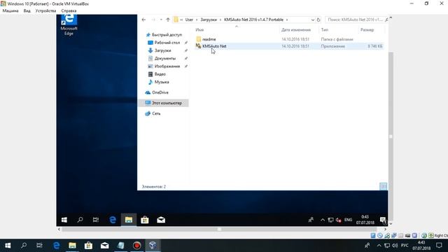
Task: Launch Edge from the host taskbar
Action: pyautogui.click(x=56, y=246)
